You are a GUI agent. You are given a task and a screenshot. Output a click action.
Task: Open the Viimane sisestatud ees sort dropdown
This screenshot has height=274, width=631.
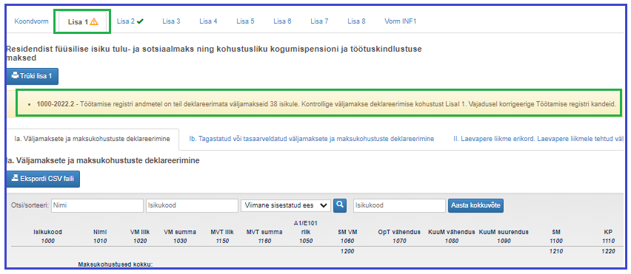pos(285,205)
